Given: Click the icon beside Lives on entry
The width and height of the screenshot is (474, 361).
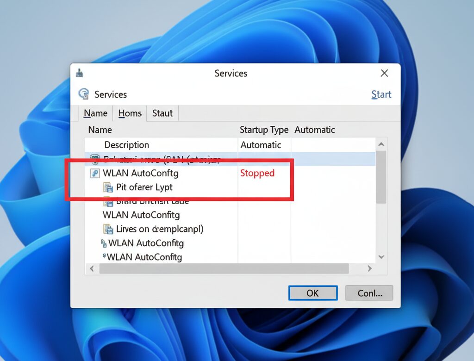Looking at the screenshot, I should tap(108, 229).
